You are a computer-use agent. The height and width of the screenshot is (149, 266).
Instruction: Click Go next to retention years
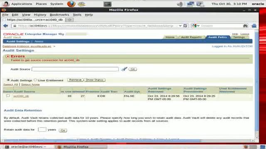63,130
